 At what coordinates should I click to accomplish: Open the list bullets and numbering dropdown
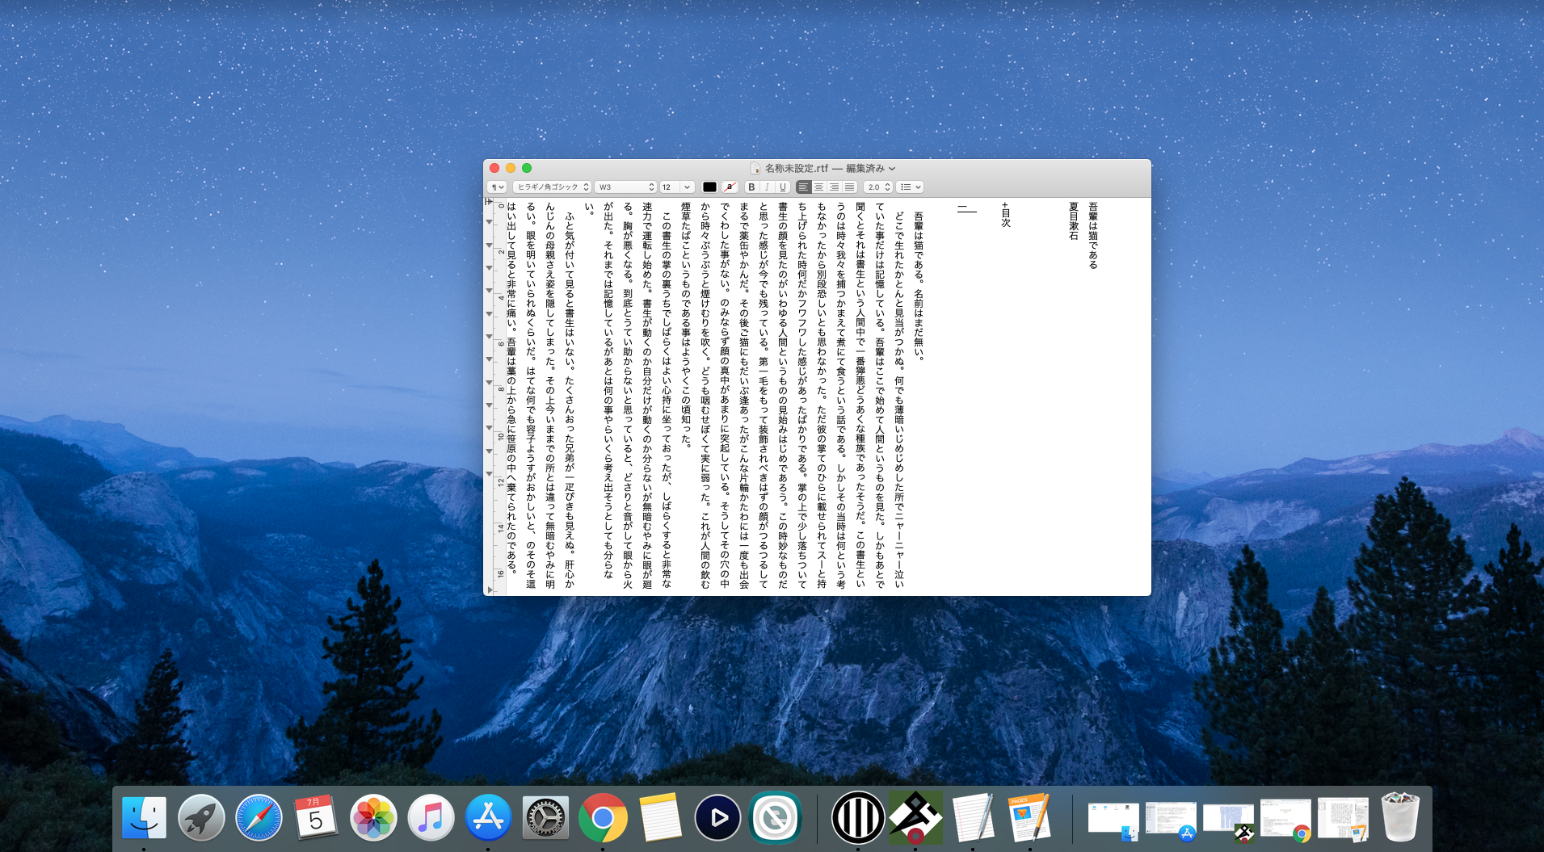click(910, 187)
